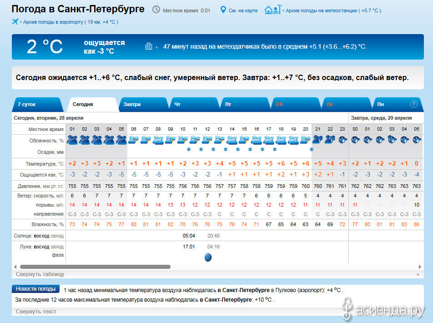Click the Новости погоды label
The image size is (433, 323).
click(35, 289)
